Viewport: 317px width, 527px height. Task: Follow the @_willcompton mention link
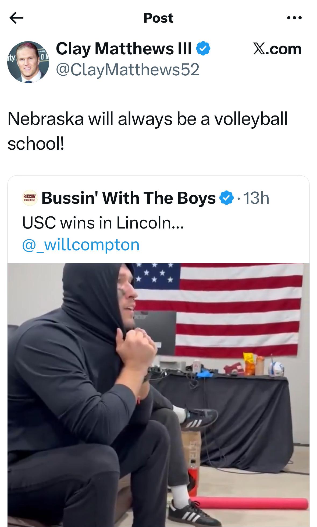81,245
